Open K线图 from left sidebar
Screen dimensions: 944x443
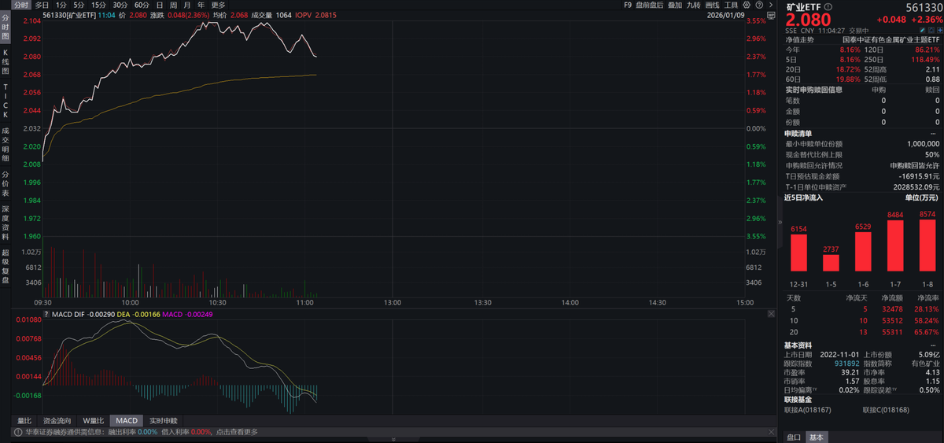point(5,61)
